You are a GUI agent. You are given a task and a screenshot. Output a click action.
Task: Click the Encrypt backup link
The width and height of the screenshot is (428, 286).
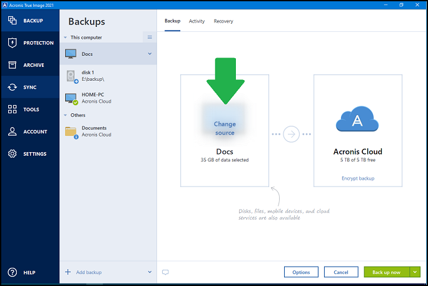(x=359, y=178)
